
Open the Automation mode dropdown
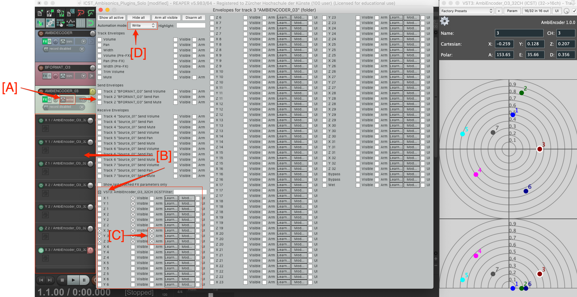point(143,26)
